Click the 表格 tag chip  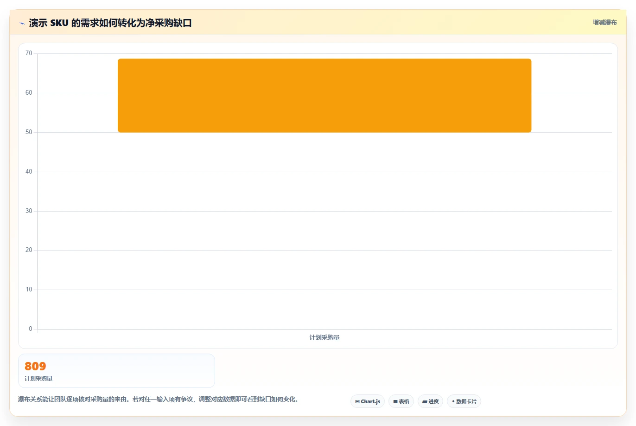coord(401,401)
